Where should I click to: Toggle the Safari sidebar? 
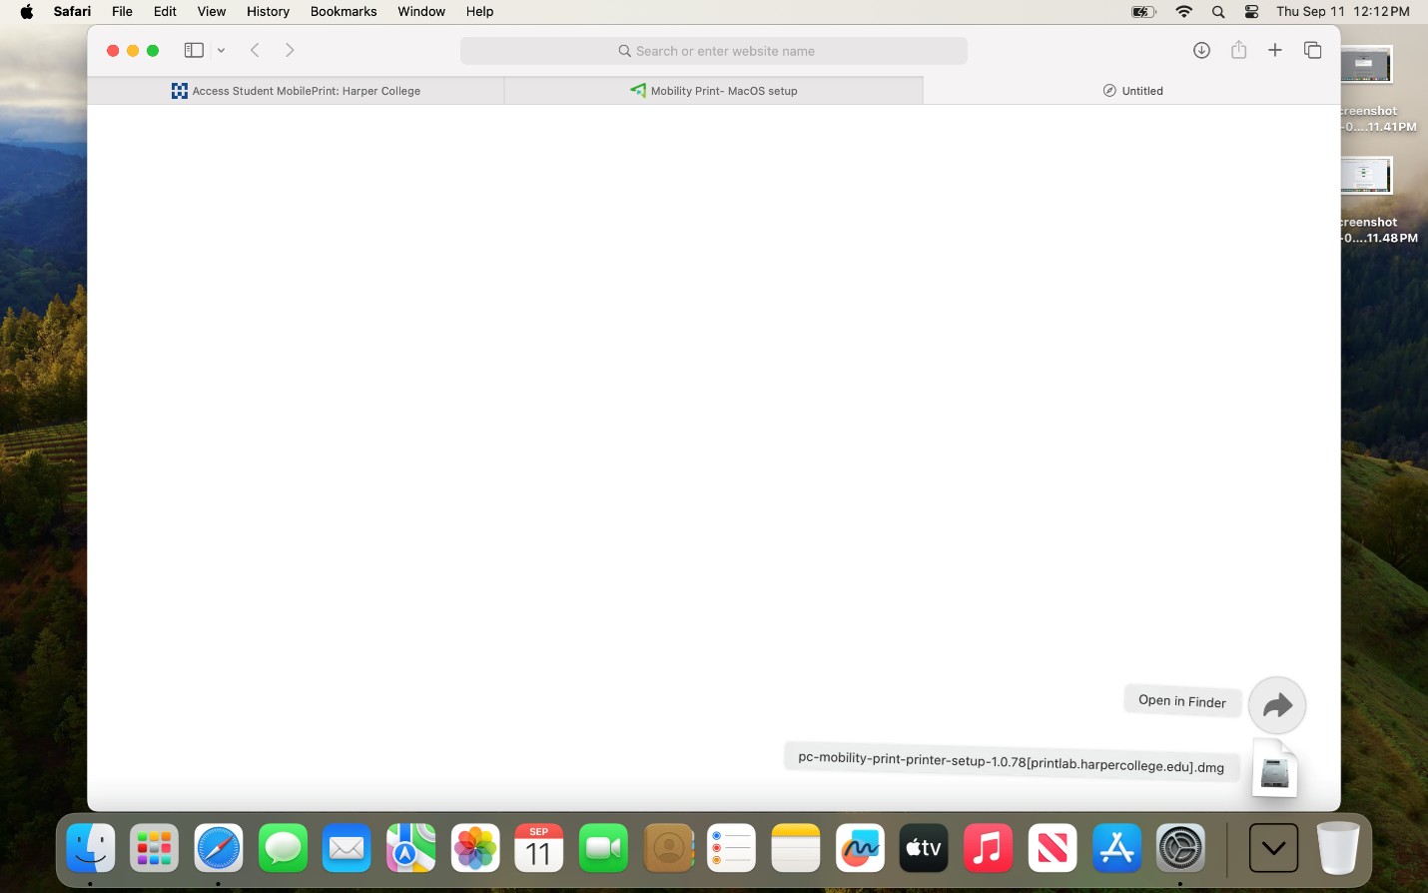[194, 50]
